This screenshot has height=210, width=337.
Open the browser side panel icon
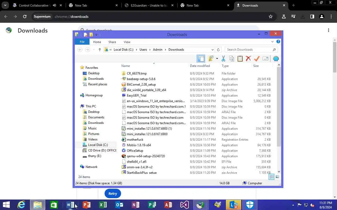pyautogui.click(x=312, y=17)
